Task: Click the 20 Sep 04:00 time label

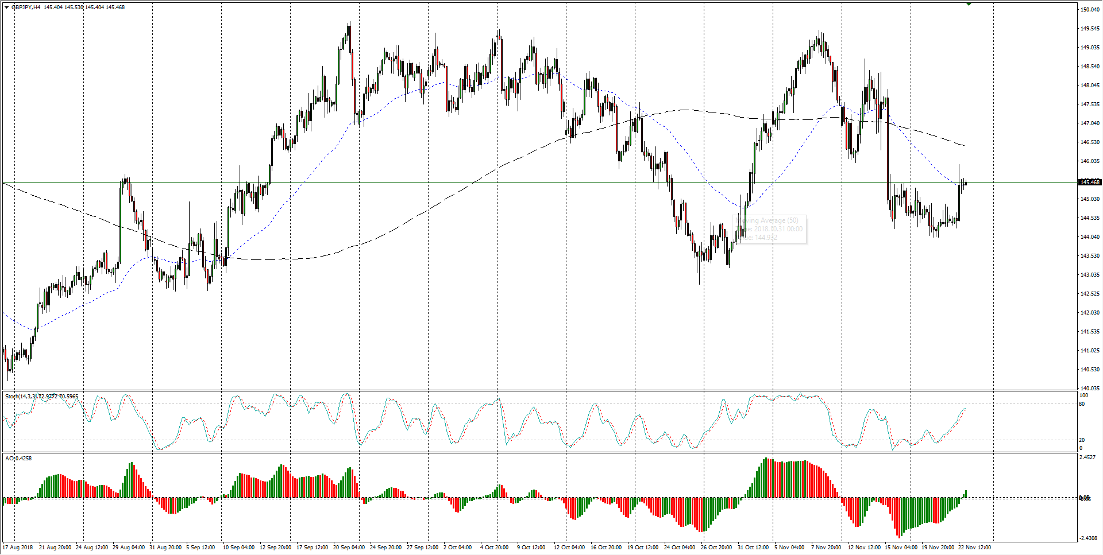Action: pyautogui.click(x=349, y=548)
